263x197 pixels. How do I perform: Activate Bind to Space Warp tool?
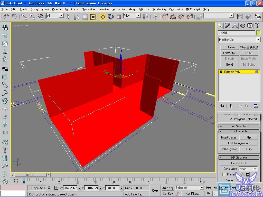(x=41, y=17)
